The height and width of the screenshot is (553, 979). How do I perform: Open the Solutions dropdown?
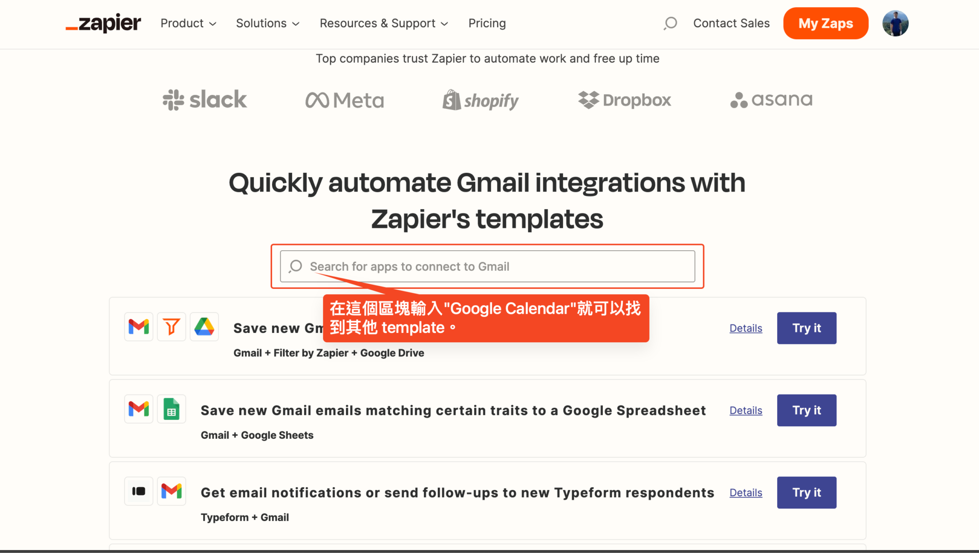[267, 23]
